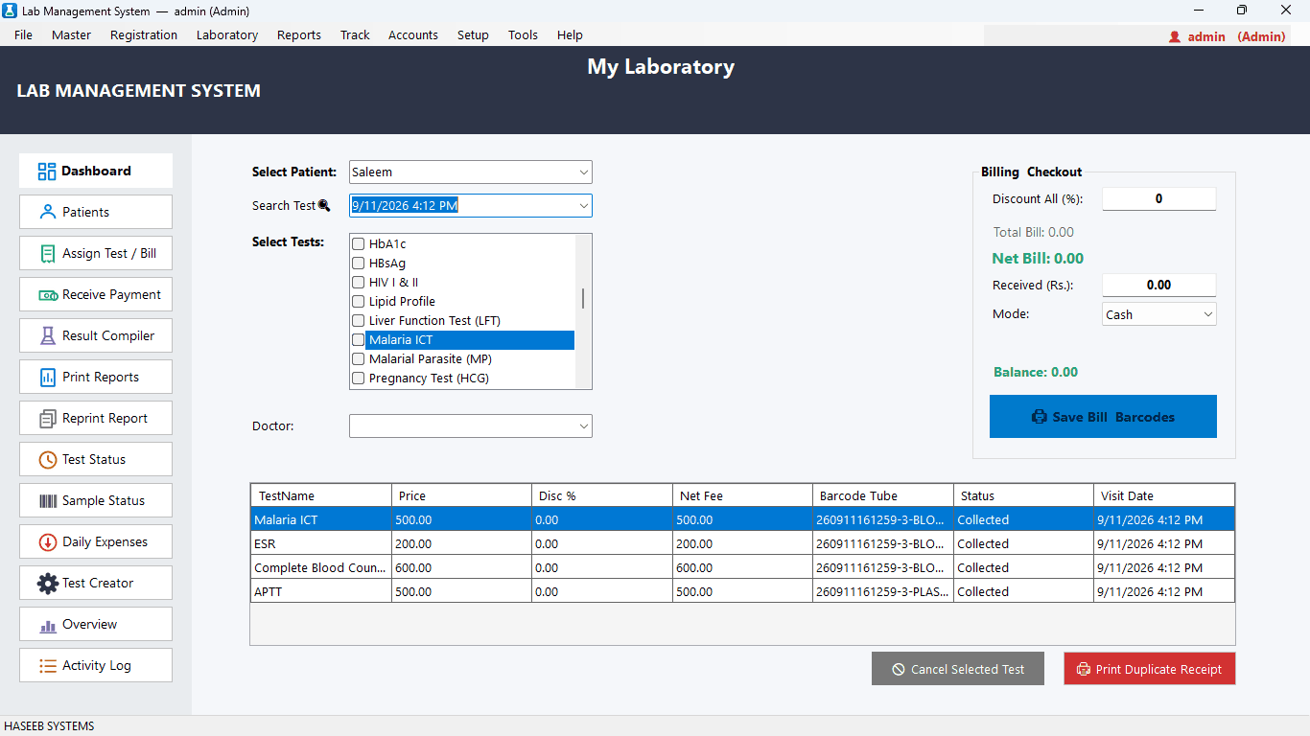Viewport: 1310px width, 736px height.
Task: Select the Liver Function Test (LFT) checkbox
Action: click(x=359, y=321)
